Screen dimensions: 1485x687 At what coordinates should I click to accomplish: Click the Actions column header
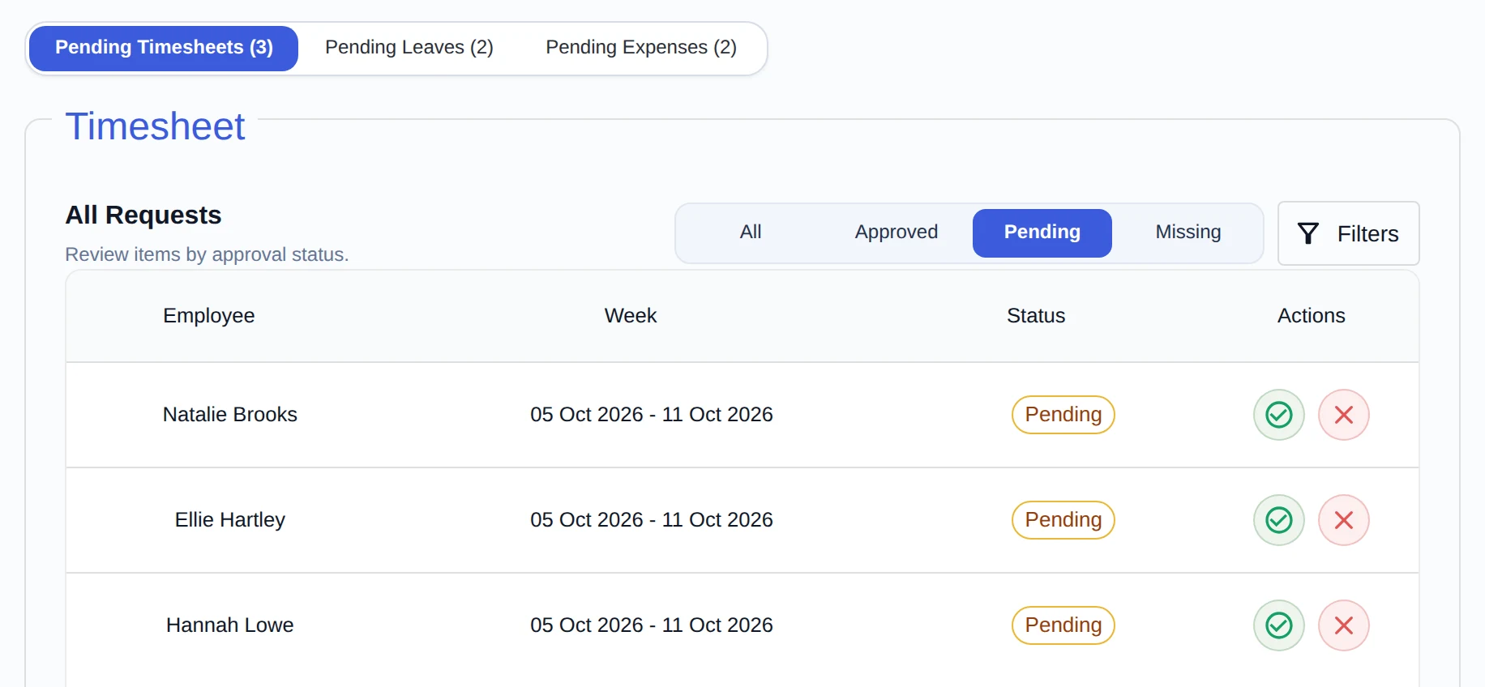pyautogui.click(x=1312, y=316)
